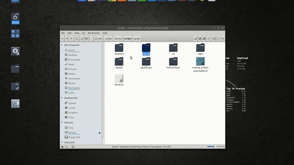Open the Bookmarks menu
Screen dimensions: 294x165
click(x=94, y=33)
